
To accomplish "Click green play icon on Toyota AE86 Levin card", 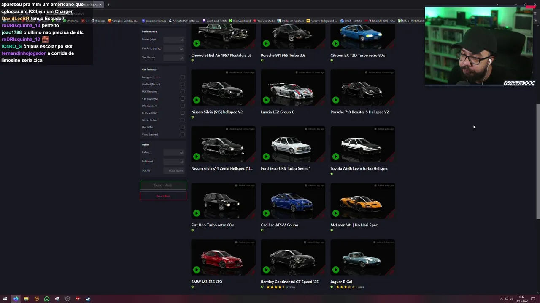I will (x=336, y=157).
